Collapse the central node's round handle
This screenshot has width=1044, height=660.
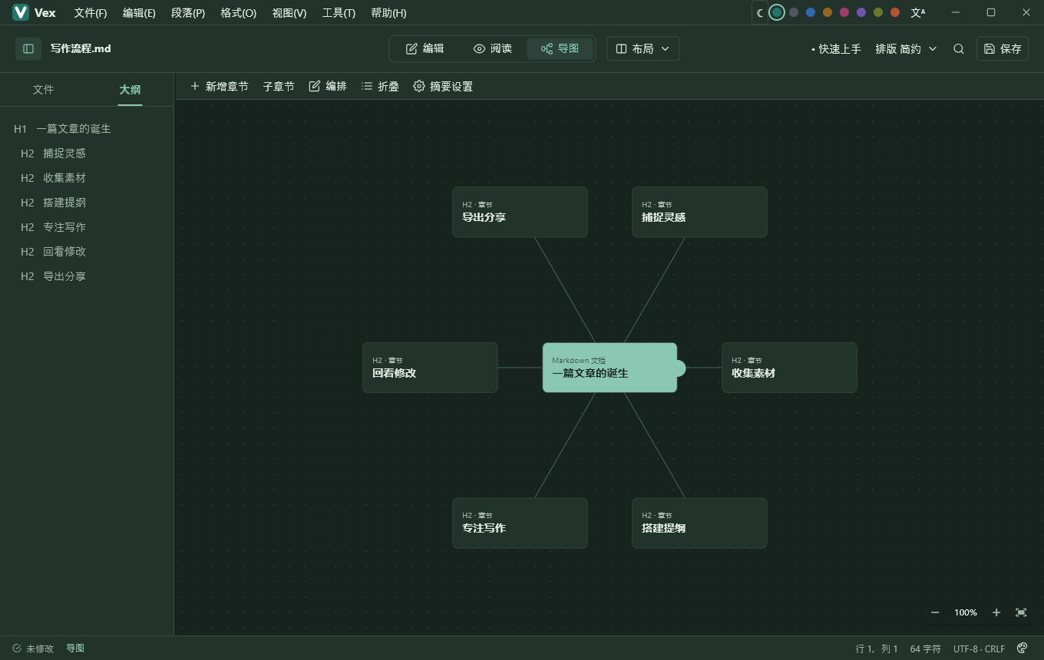(x=679, y=368)
